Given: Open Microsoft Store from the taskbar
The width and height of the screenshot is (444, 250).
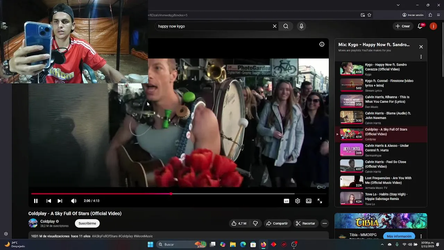Looking at the screenshot, I should coord(253,244).
